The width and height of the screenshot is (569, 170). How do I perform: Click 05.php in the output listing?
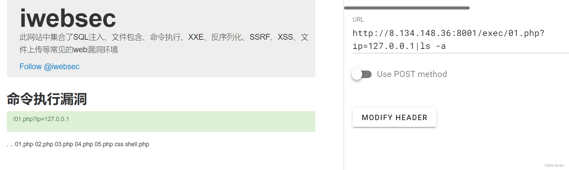point(104,144)
